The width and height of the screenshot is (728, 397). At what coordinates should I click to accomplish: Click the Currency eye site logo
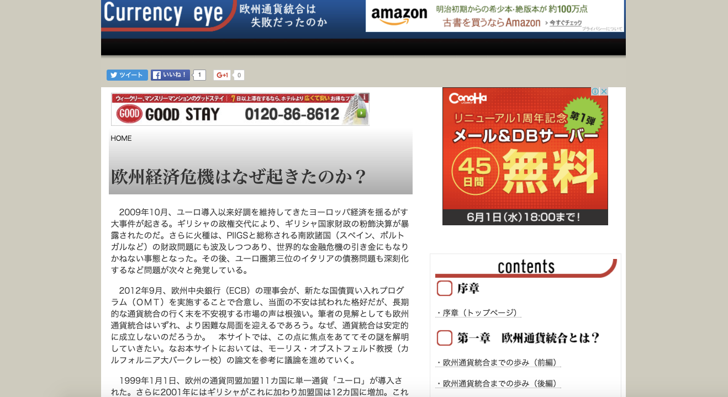163,13
